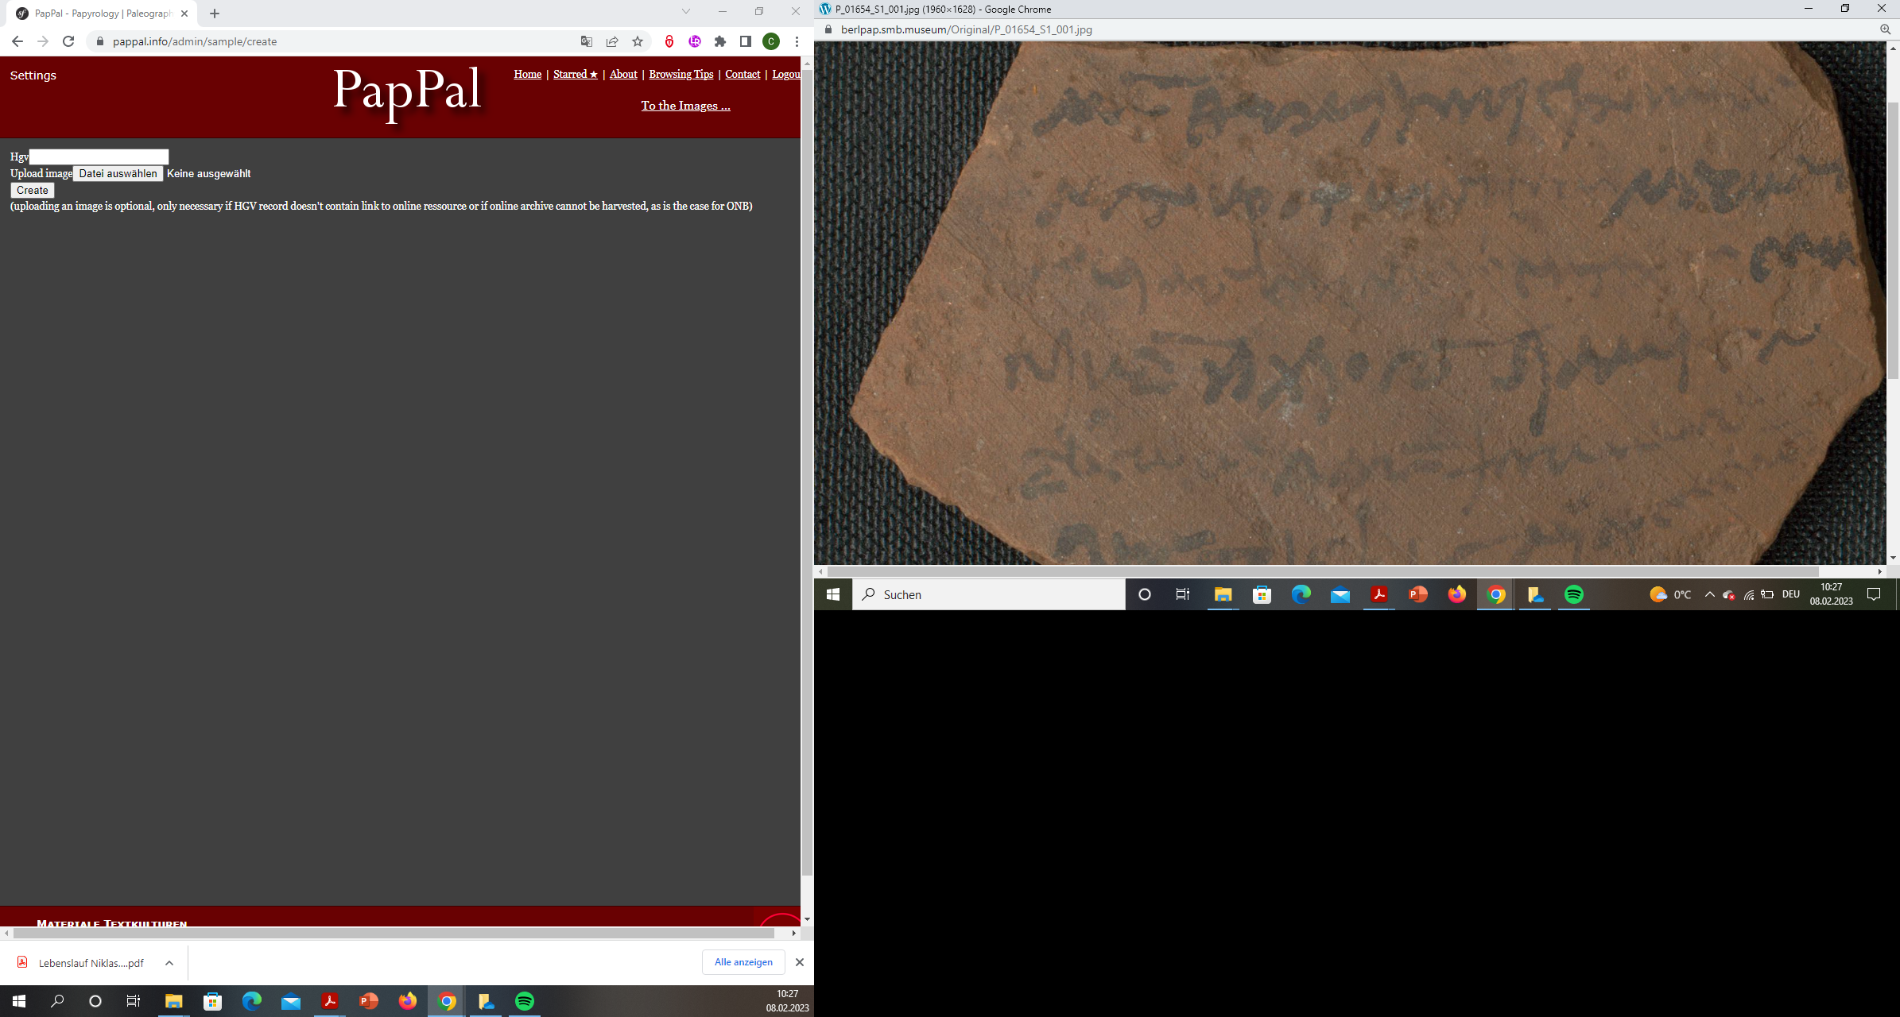The width and height of the screenshot is (1900, 1017).
Task: Close the PapPal tab
Action: click(184, 14)
